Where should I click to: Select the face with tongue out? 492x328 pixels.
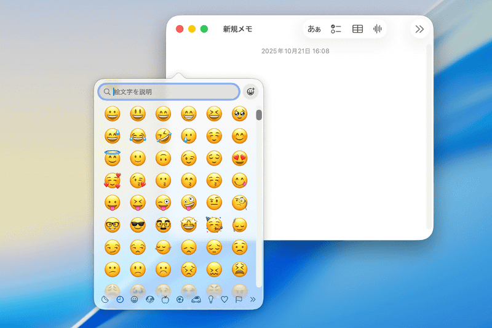coord(113,202)
